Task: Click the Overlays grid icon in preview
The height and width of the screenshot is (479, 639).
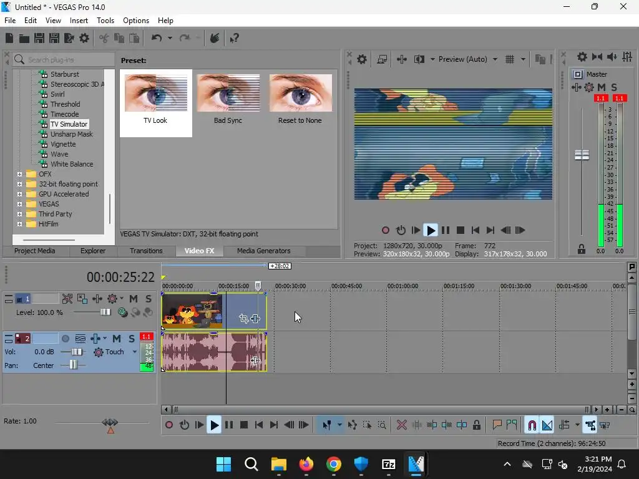Action: coord(510,59)
